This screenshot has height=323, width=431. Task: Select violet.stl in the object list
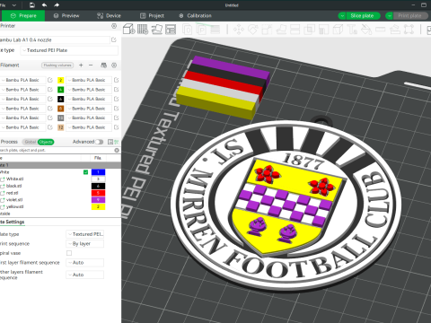pos(14,200)
